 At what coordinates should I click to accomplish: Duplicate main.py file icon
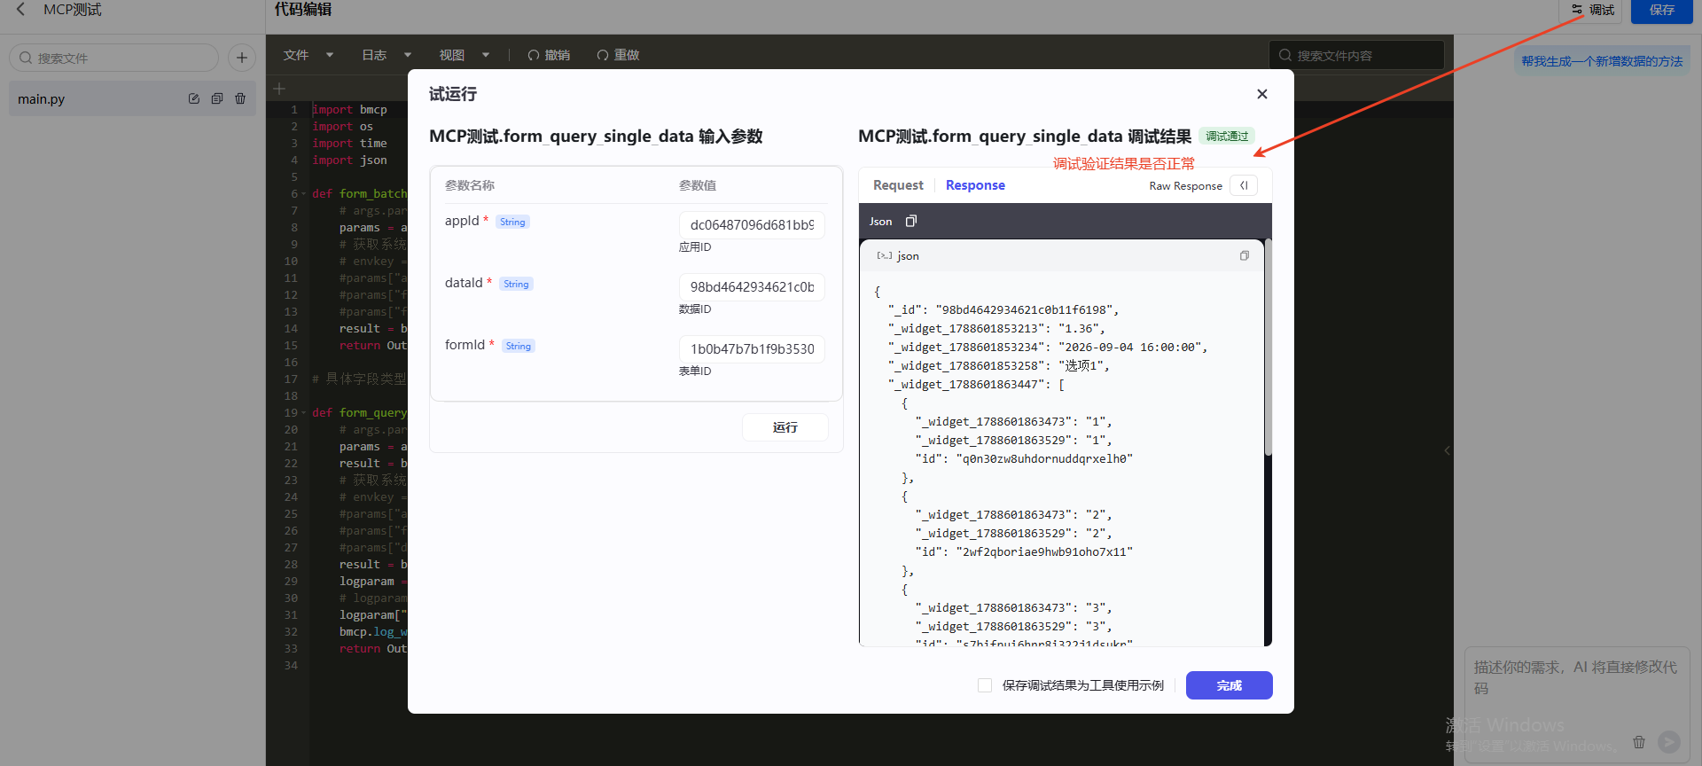point(217,98)
